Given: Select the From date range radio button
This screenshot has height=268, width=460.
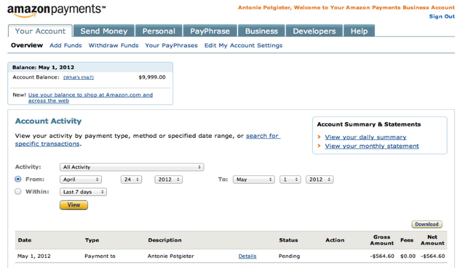Looking at the screenshot, I should point(18,179).
